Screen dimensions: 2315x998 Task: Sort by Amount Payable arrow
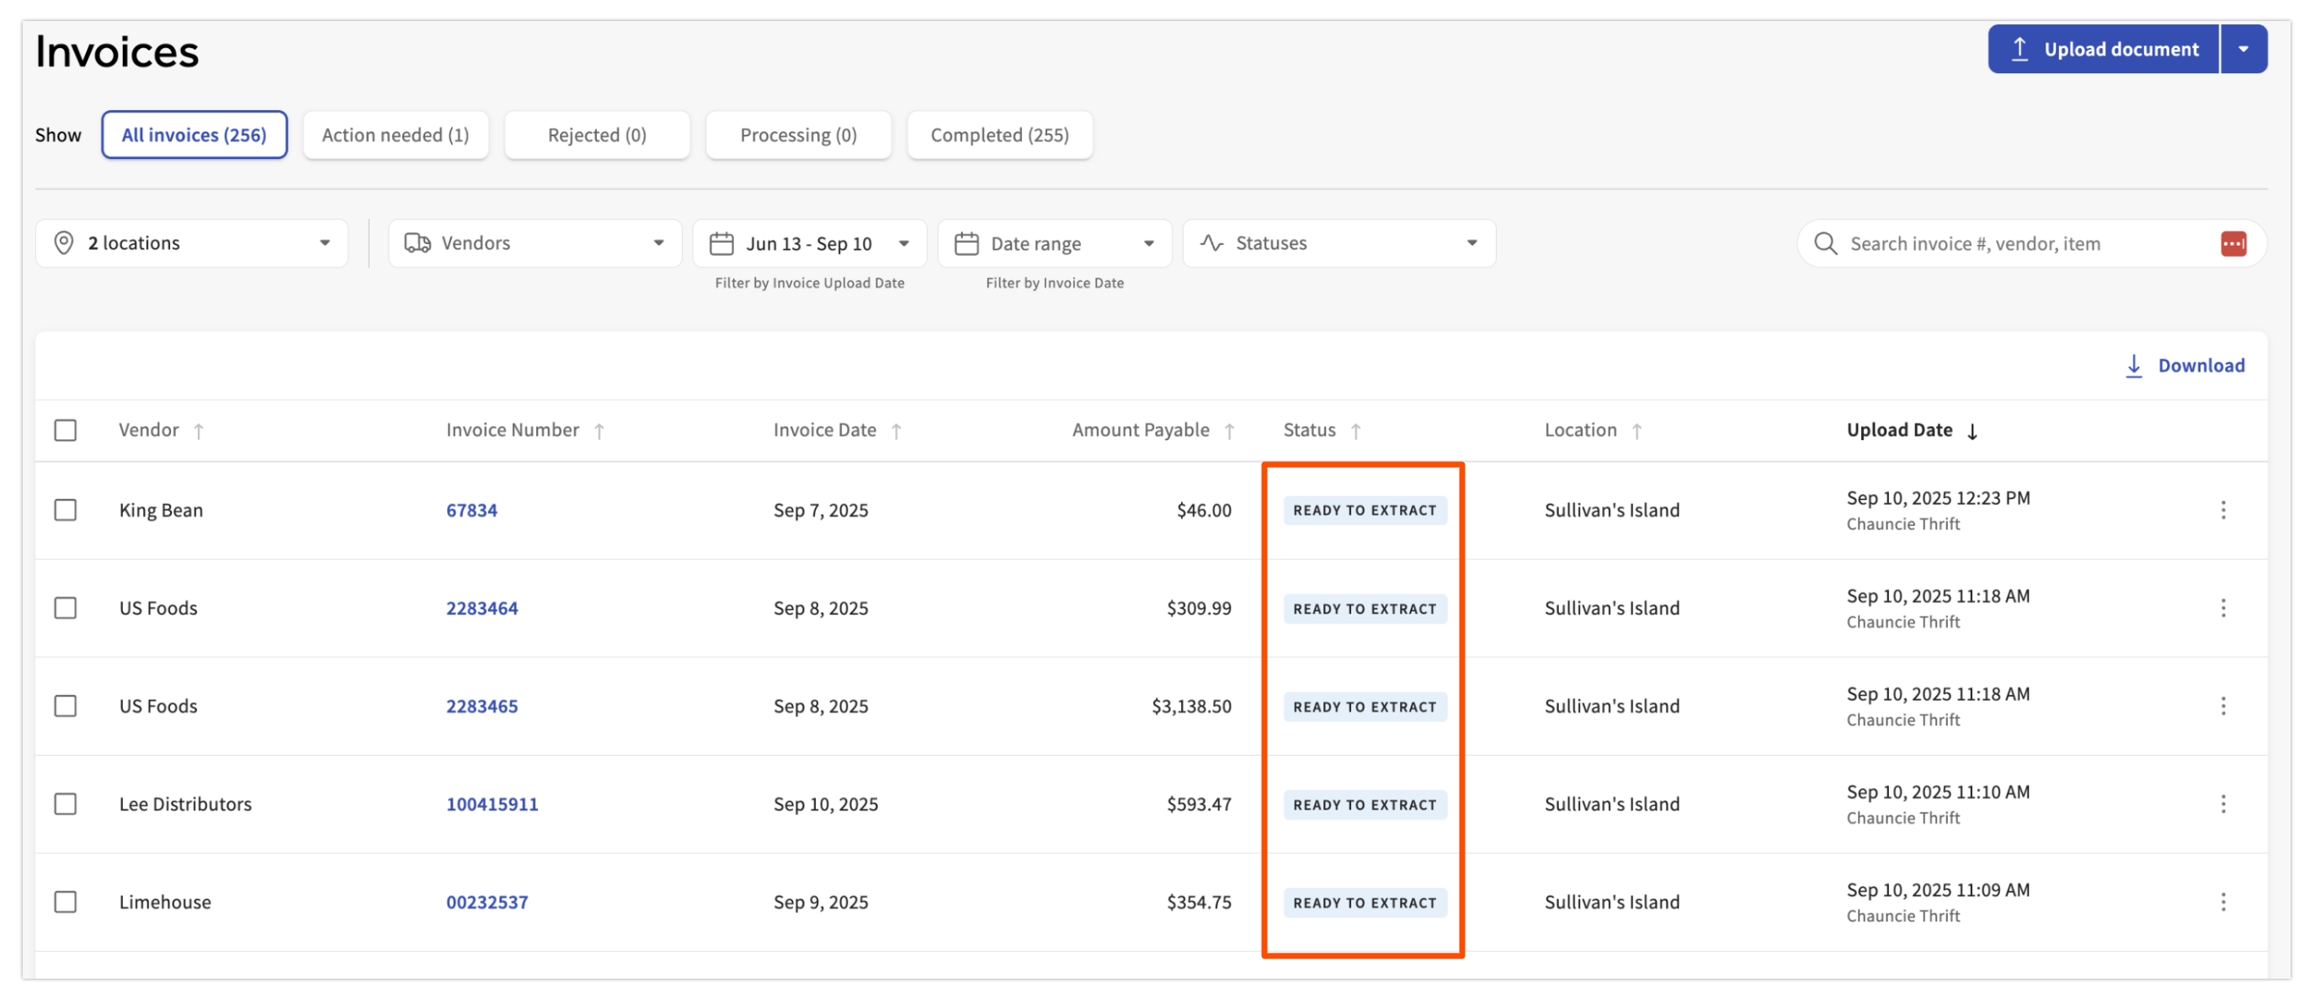[x=1228, y=431]
